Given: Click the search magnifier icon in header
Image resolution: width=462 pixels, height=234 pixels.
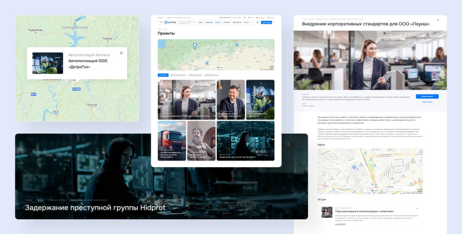Looking at the screenshot, I should (257, 22).
